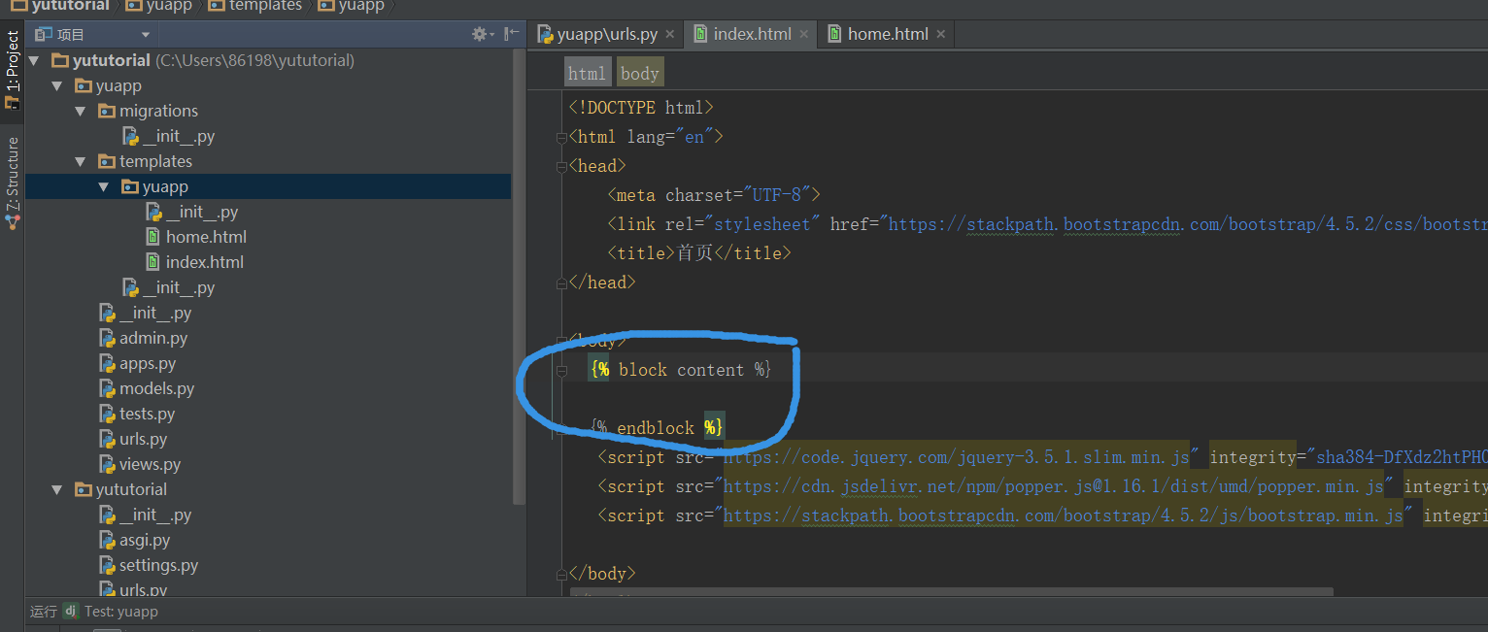The height and width of the screenshot is (632, 1488).
Task: Open __init__.py inside templates/yuapp folder
Action: 202,212
